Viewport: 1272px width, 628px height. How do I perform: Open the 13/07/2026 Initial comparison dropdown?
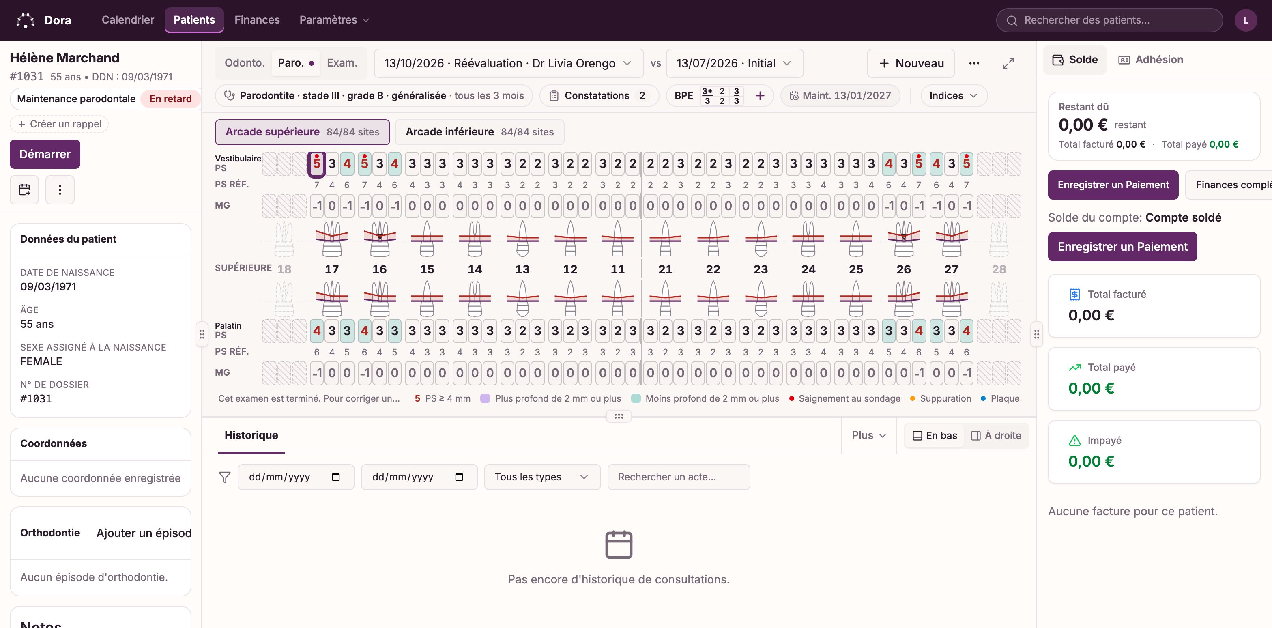coord(734,63)
